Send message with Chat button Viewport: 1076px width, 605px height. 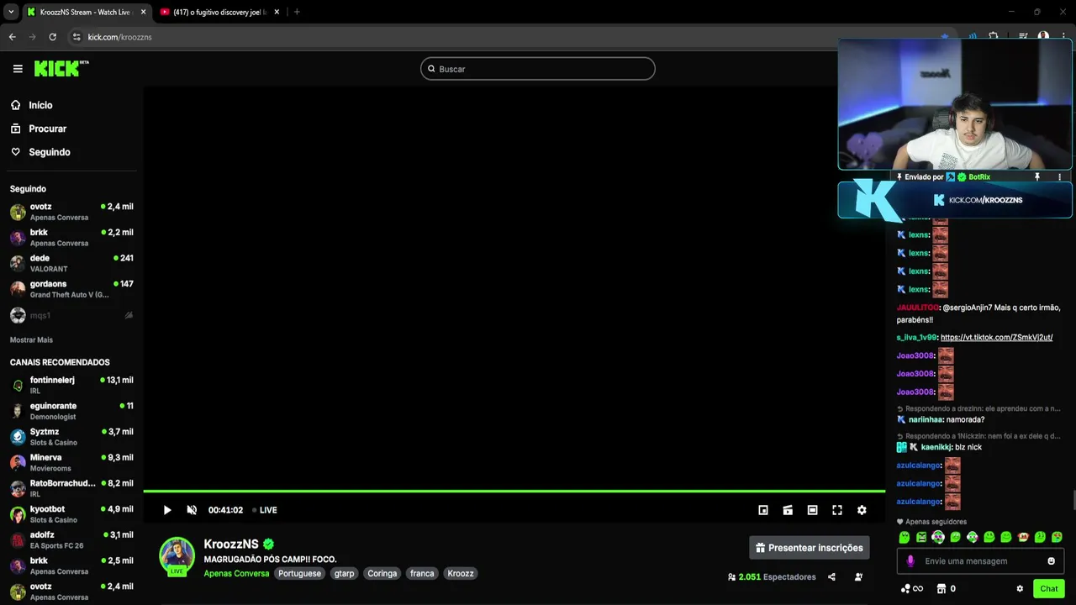[x=1048, y=589]
